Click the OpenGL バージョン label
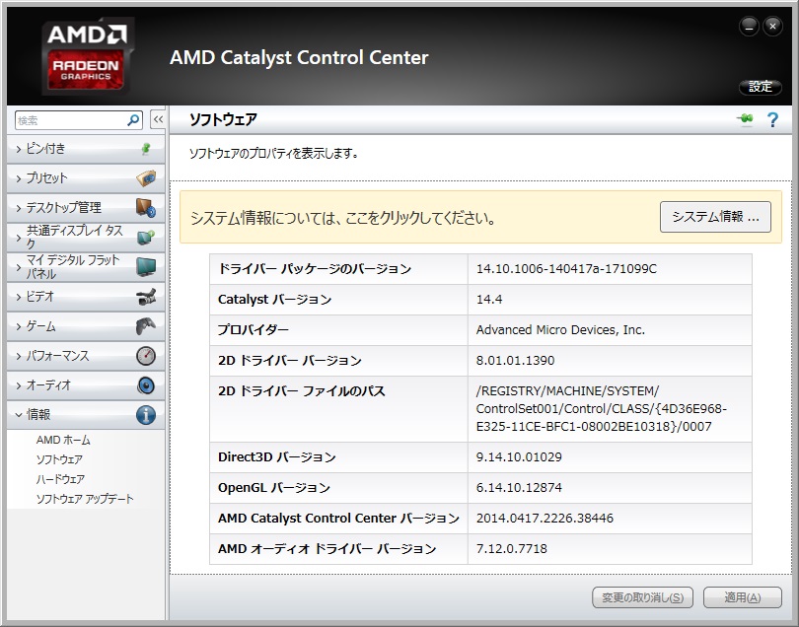Image resolution: width=799 pixels, height=627 pixels. 274,487
